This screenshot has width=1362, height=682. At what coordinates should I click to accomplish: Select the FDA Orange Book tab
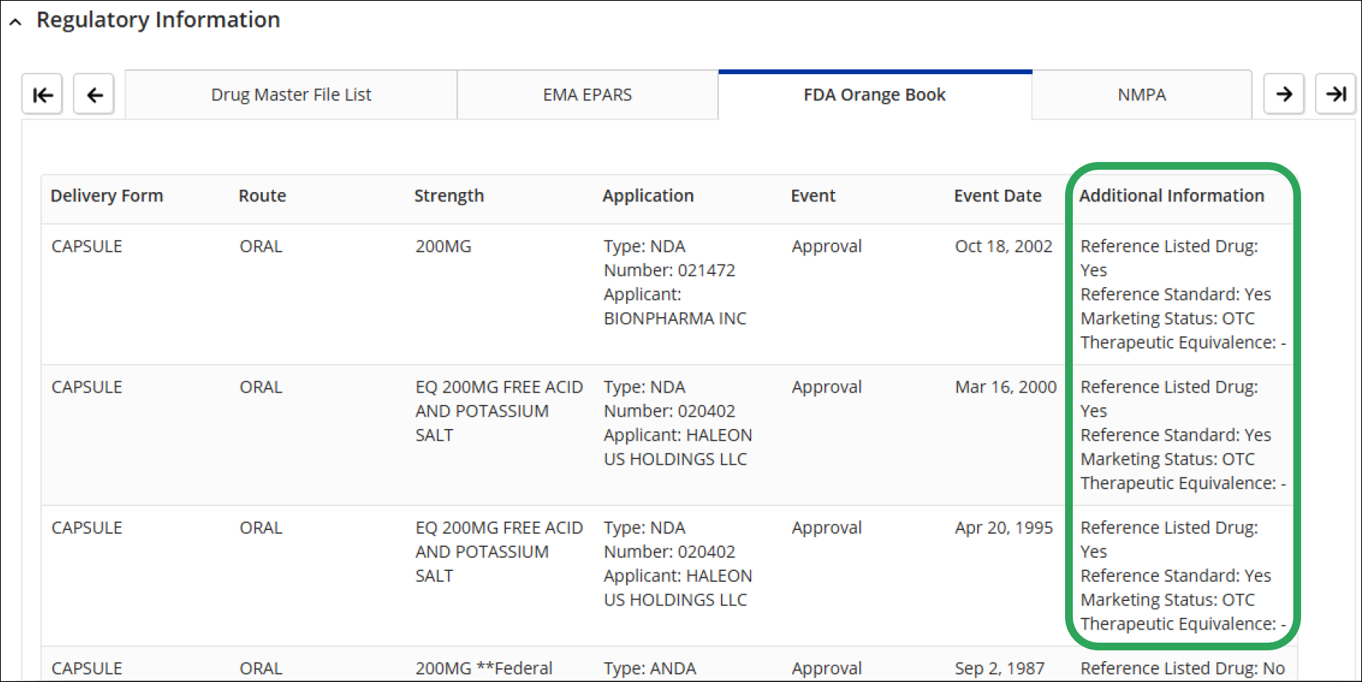(875, 95)
